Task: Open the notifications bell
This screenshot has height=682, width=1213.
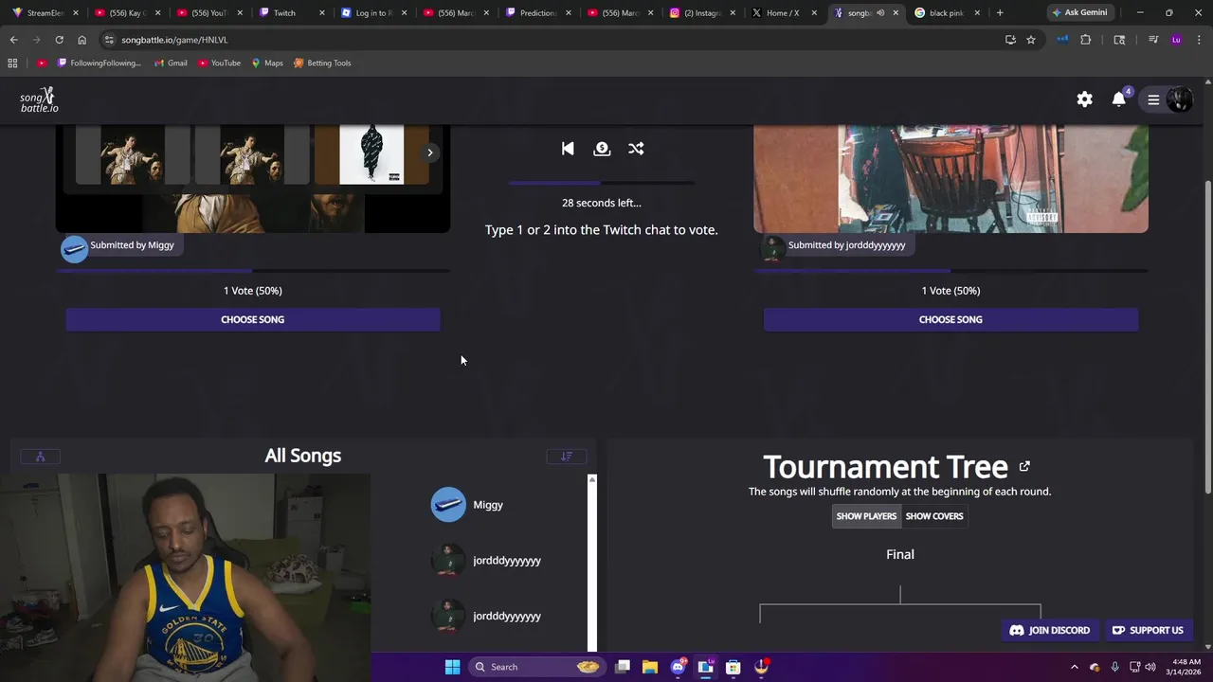Action: [x=1119, y=99]
